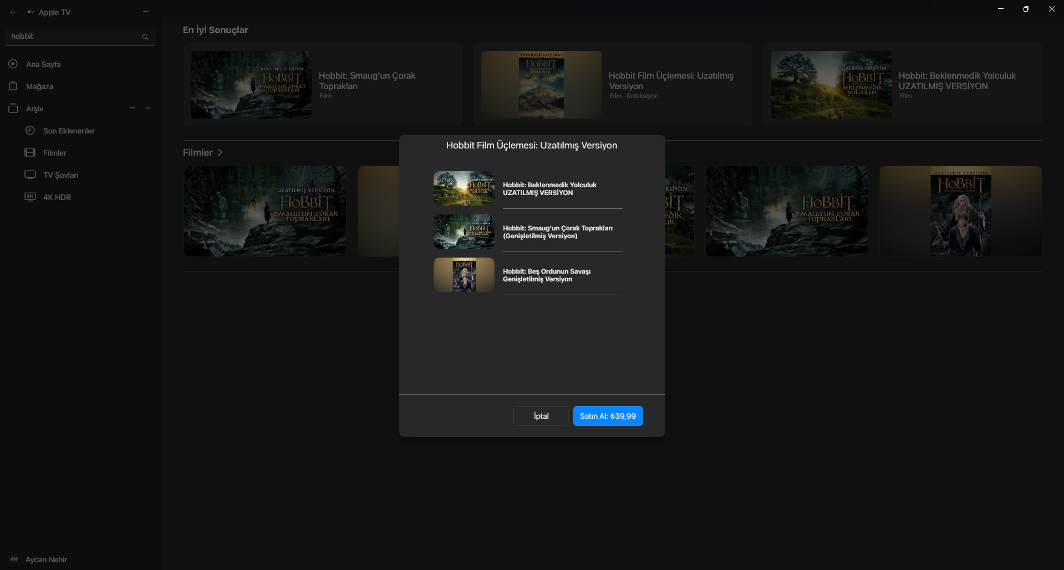This screenshot has width=1064, height=570.
Task: Select Beş Ordunun Savaşı thumbnail in dialog
Action: tap(464, 275)
